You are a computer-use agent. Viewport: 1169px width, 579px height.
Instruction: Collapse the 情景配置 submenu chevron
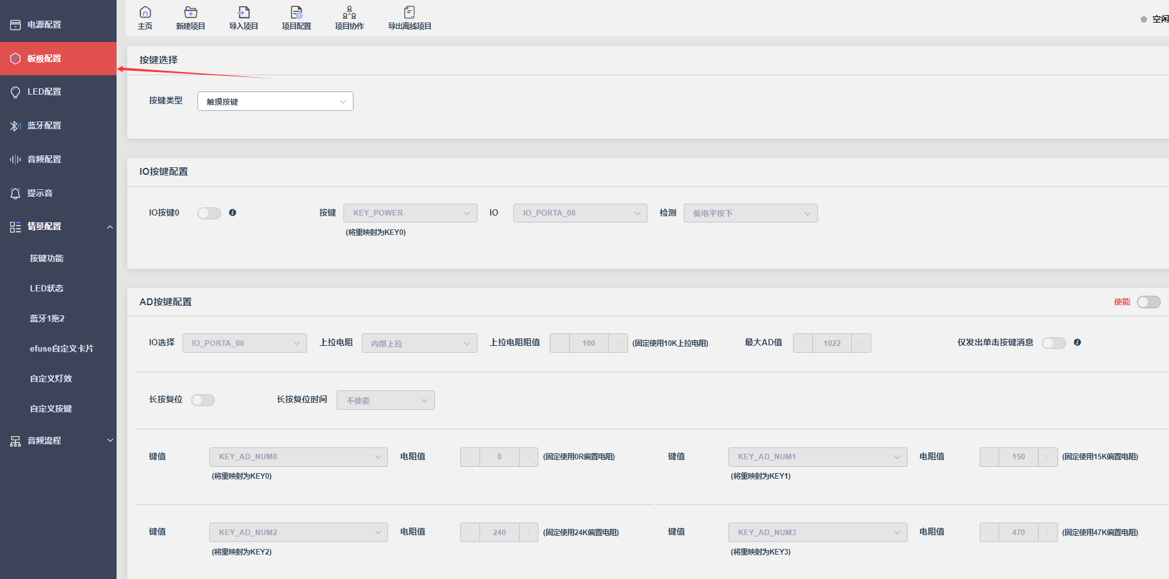pos(110,227)
